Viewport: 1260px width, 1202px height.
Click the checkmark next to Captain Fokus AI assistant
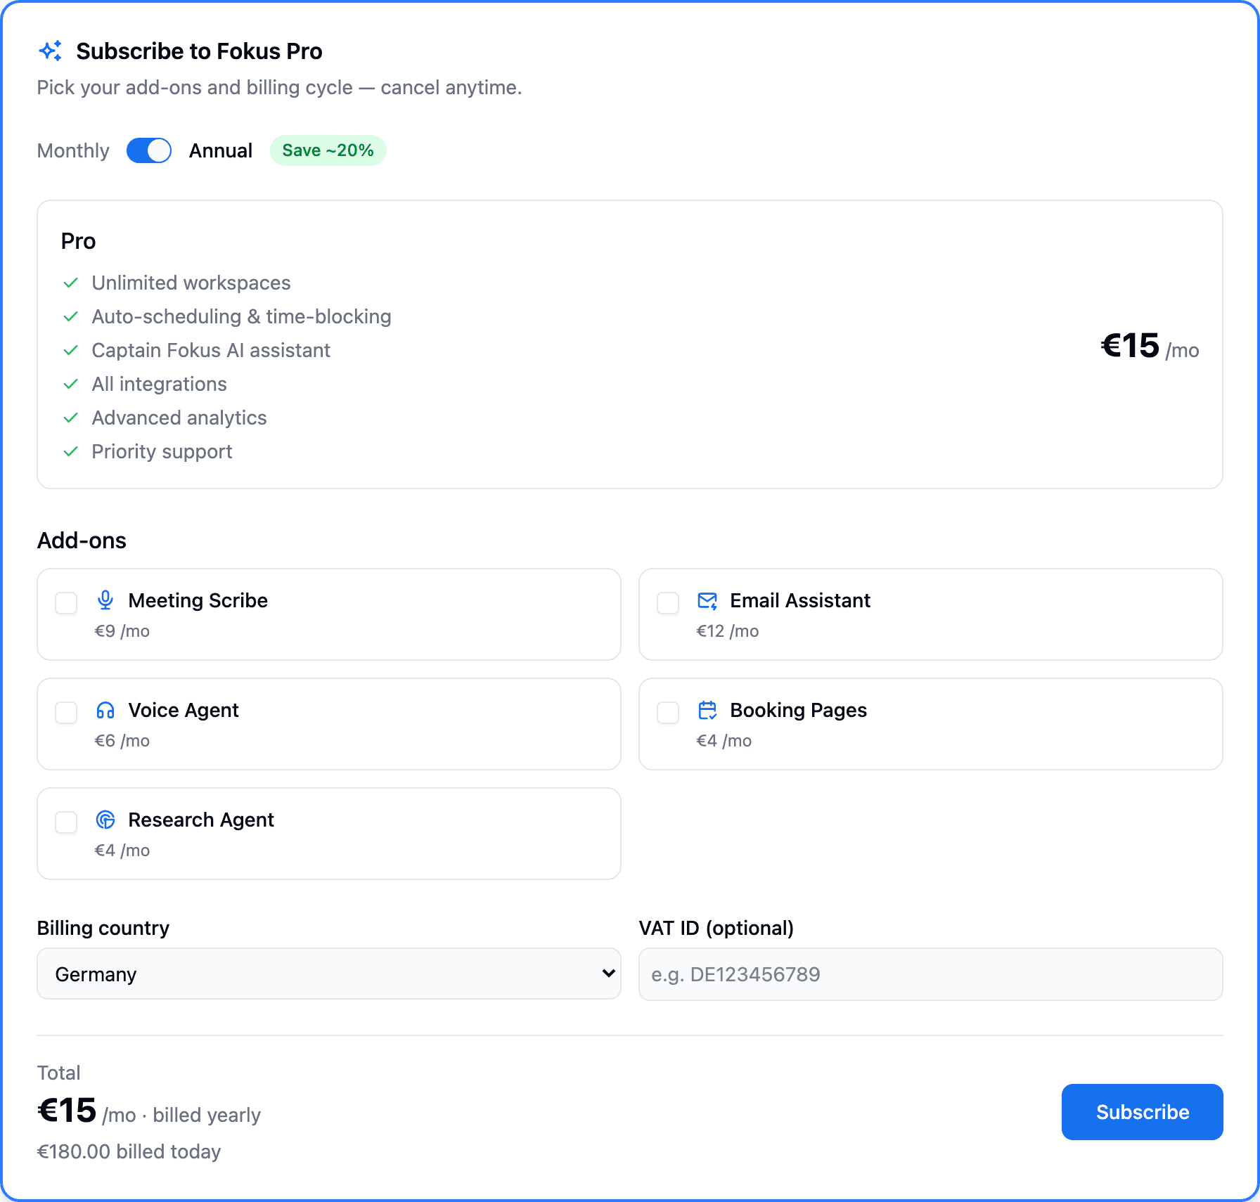click(x=70, y=350)
